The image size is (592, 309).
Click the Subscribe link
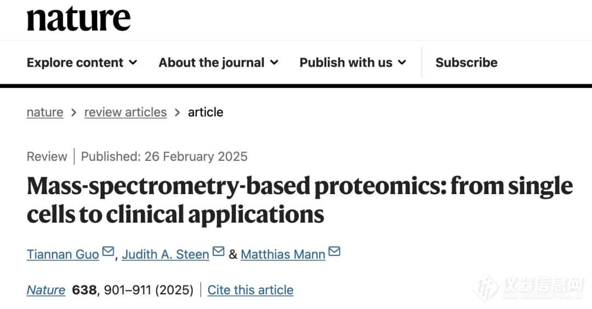[x=466, y=62]
